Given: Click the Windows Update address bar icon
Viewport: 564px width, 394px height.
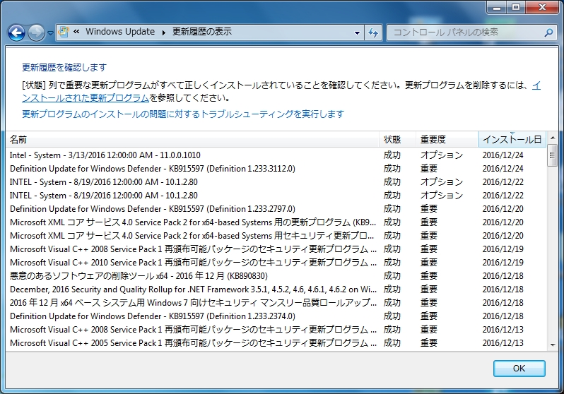Looking at the screenshot, I should 64,32.
